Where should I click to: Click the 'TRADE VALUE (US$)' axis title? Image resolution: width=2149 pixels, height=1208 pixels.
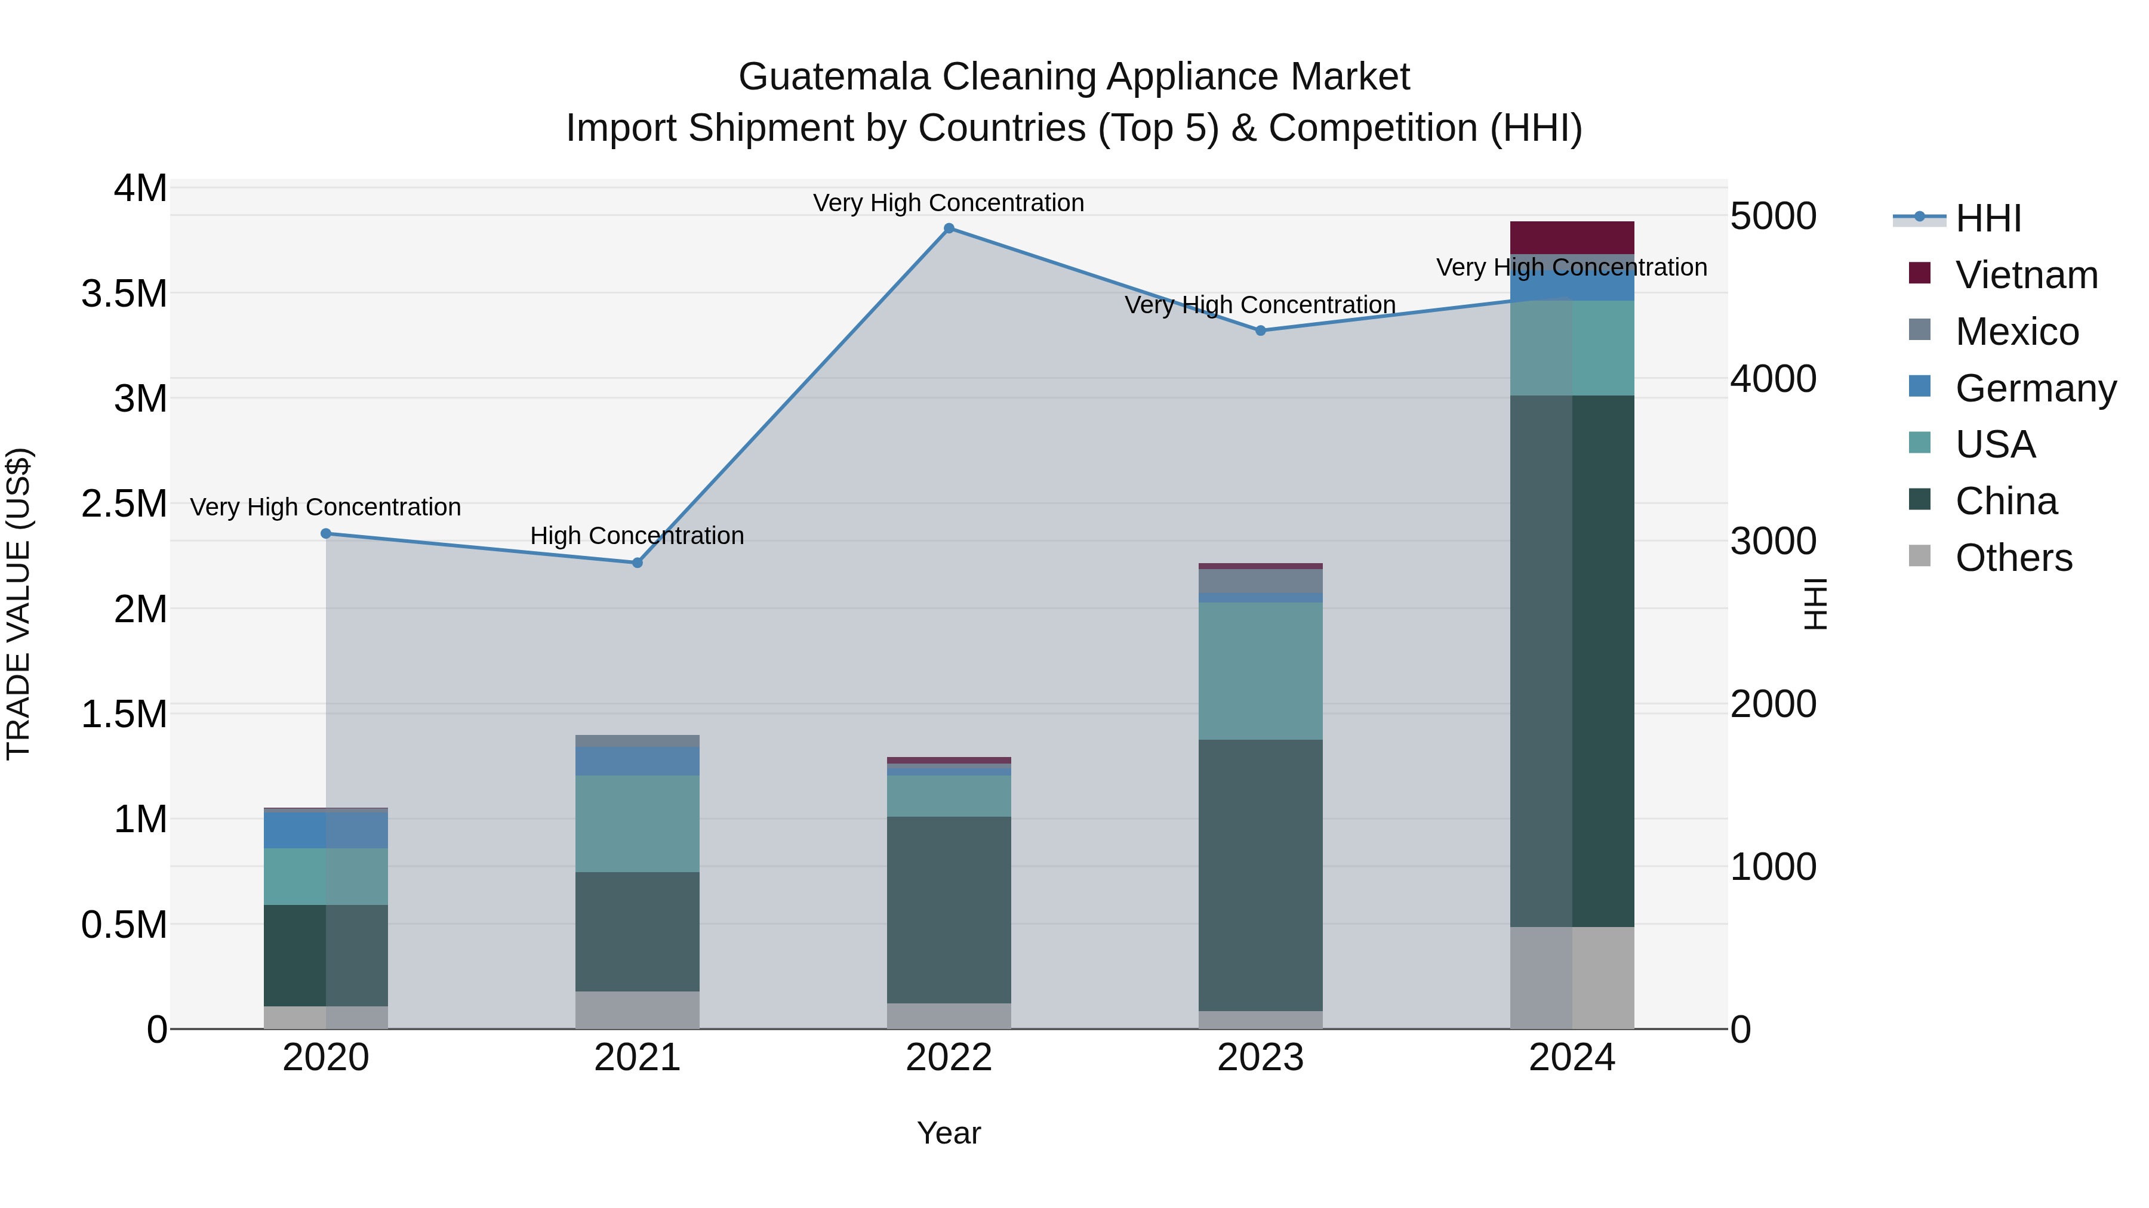[x=19, y=604]
